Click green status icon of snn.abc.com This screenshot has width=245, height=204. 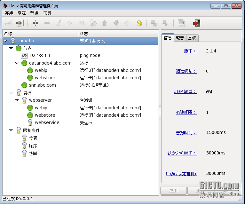pos(24,85)
